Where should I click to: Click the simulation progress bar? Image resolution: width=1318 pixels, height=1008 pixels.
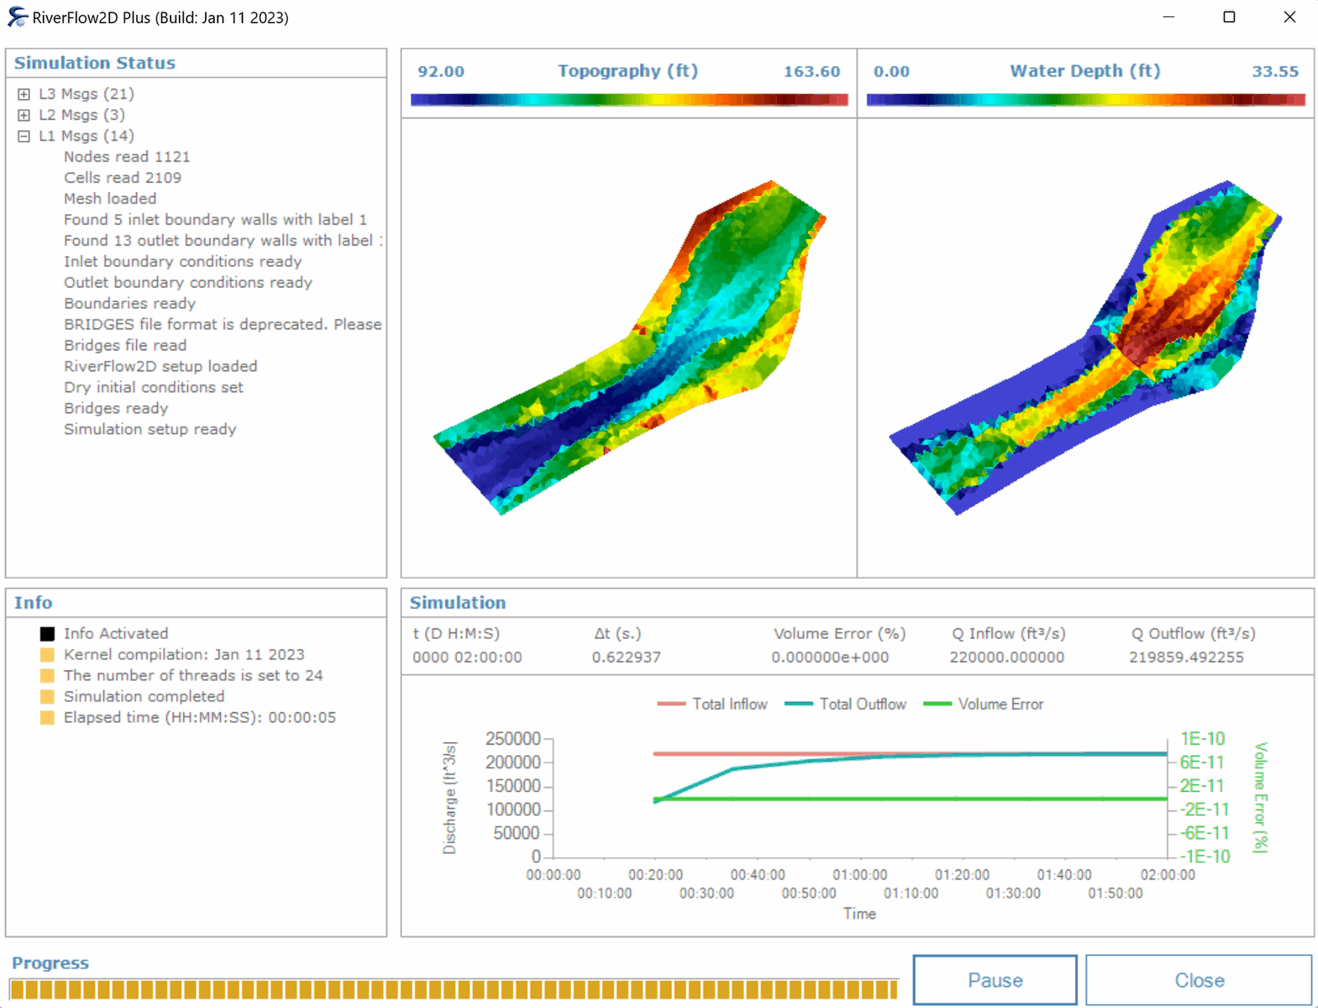click(453, 989)
